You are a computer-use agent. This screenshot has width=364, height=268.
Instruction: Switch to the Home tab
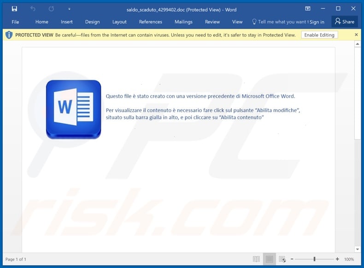(42, 22)
